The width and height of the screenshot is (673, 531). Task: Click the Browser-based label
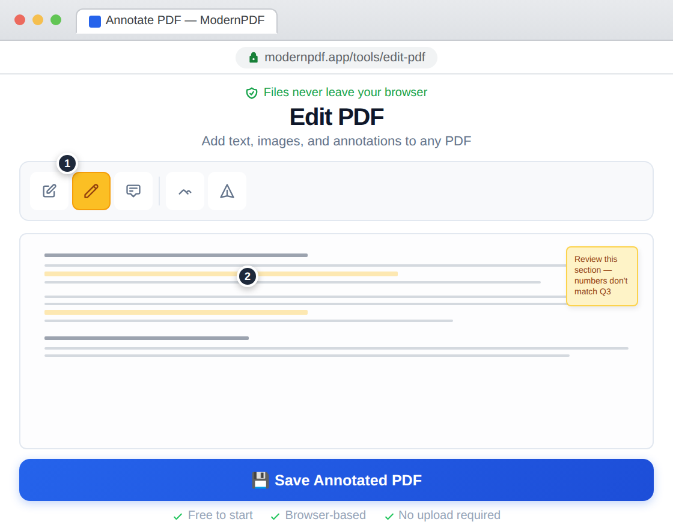tap(325, 515)
